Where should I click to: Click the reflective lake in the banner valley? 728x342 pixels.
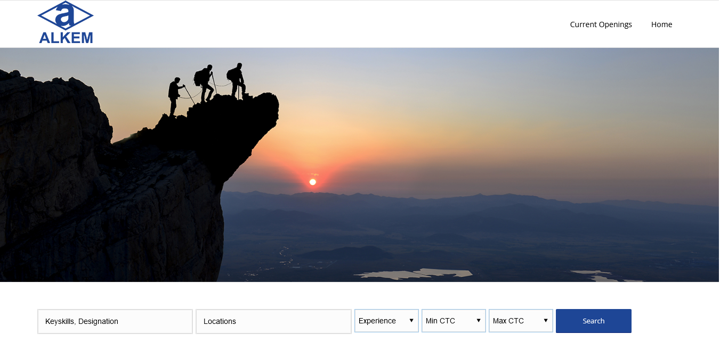click(x=416, y=273)
